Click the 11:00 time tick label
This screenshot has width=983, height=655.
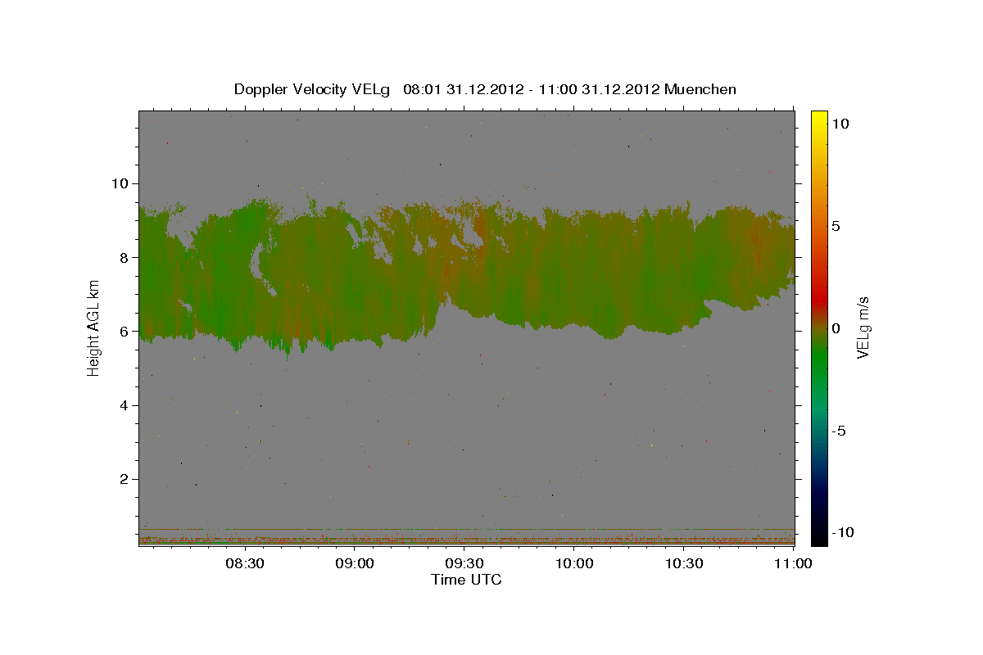point(793,563)
